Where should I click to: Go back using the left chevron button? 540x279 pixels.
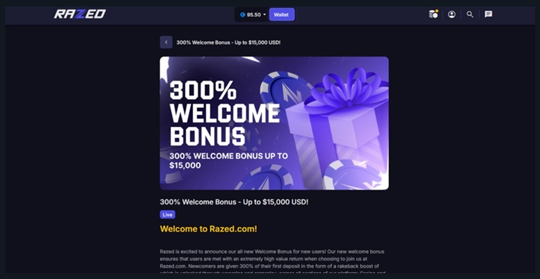(x=166, y=42)
